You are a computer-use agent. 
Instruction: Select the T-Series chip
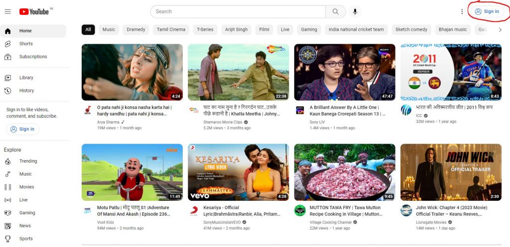pyautogui.click(x=205, y=29)
